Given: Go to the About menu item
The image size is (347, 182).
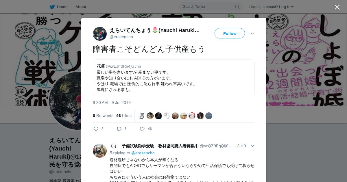Looking at the screenshot, I should pyautogui.click(x=81, y=7).
